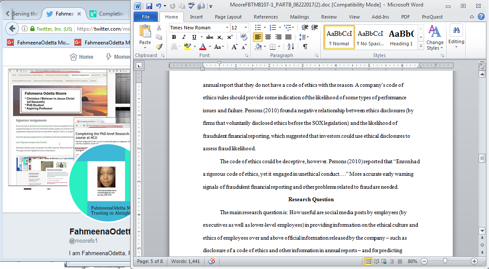The image size is (489, 269).
Task: Select the Format Painter brush
Action: [159, 47]
